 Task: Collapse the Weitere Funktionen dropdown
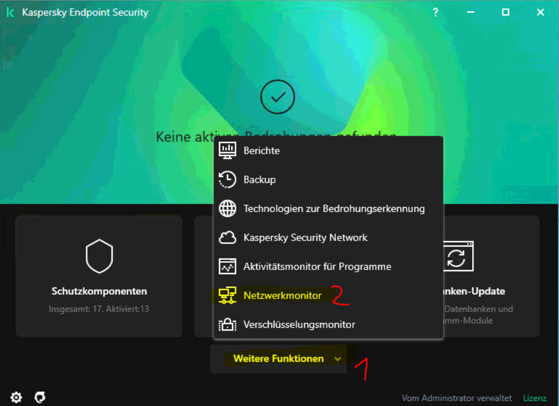pyautogui.click(x=278, y=358)
